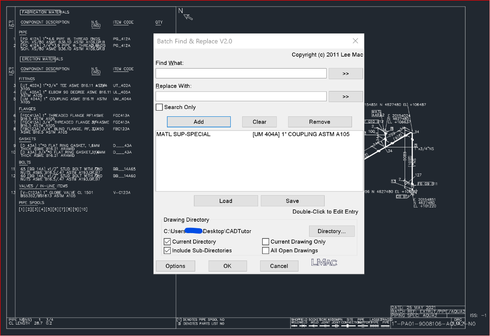Image resolution: width=490 pixels, height=336 pixels.
Task: Close the Batch Find & Replace dialog
Action: [355, 41]
